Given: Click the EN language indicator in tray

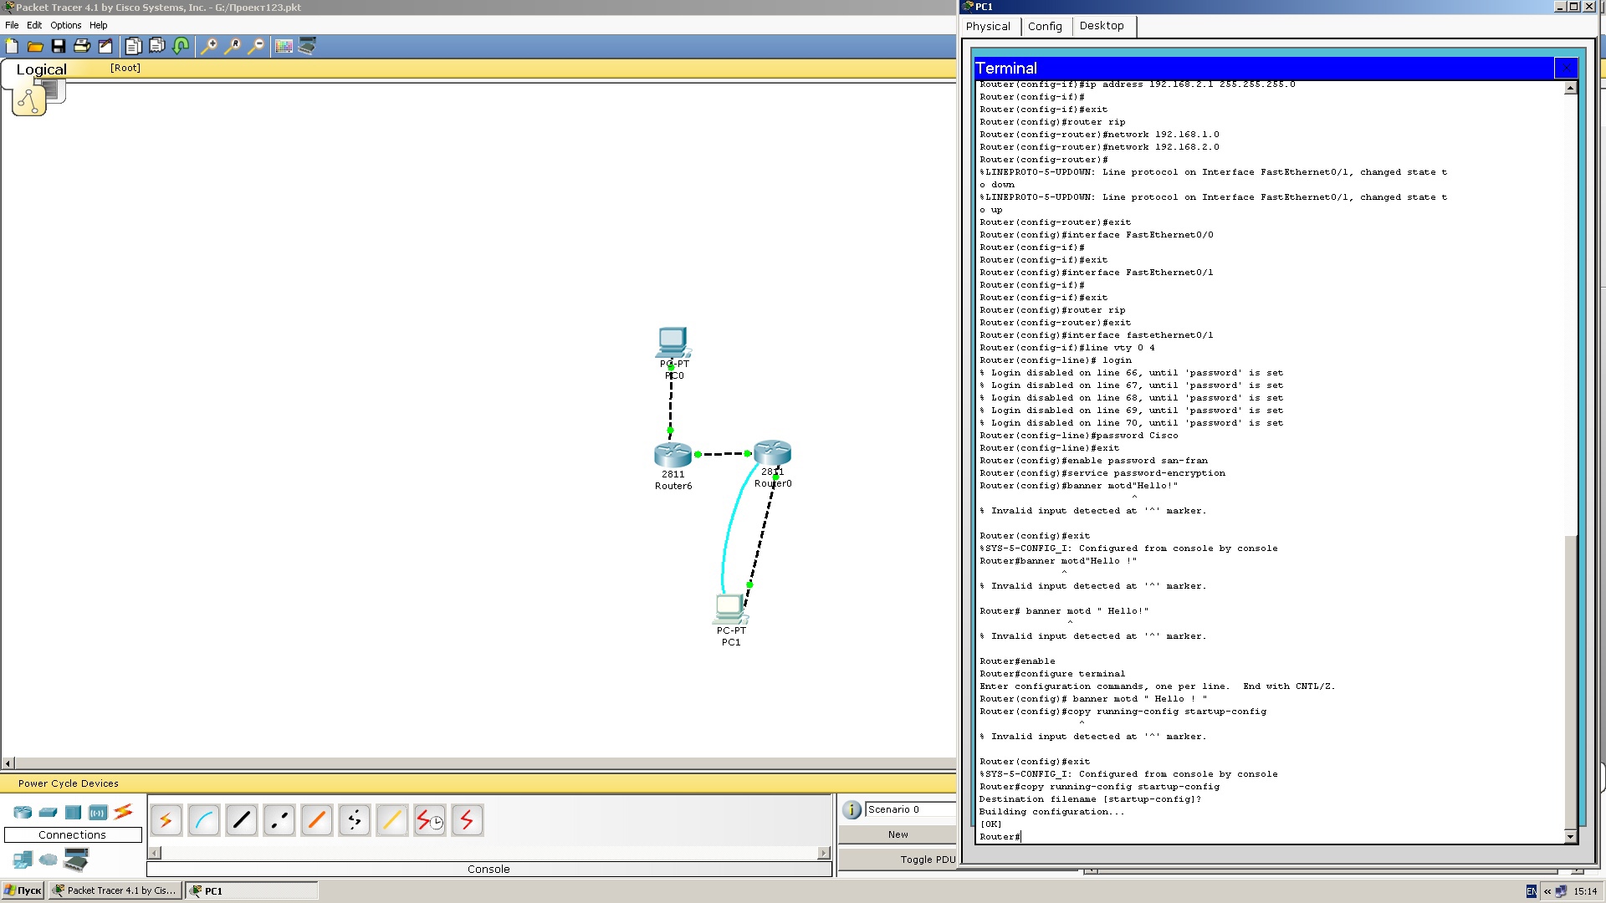Looking at the screenshot, I should click(x=1531, y=891).
